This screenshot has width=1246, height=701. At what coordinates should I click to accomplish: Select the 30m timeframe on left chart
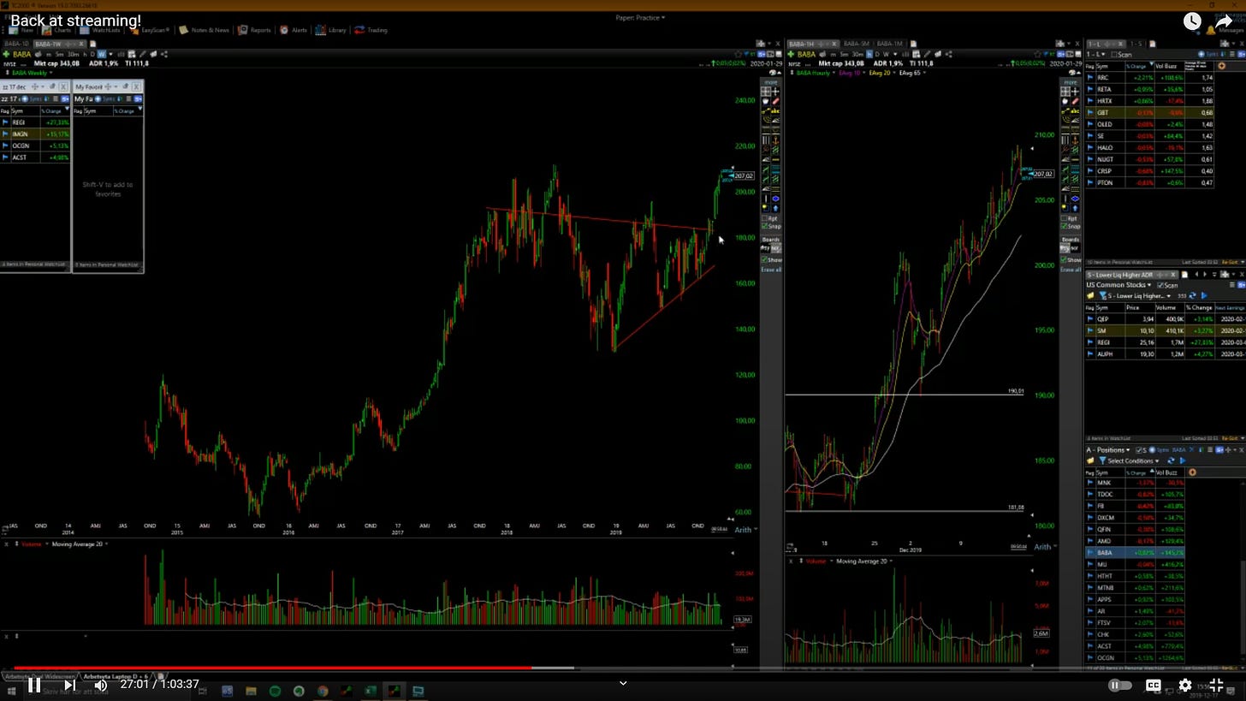click(x=73, y=54)
